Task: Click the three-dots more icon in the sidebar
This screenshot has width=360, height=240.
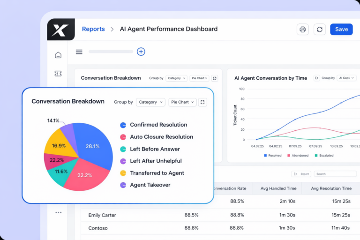Action: (58, 212)
